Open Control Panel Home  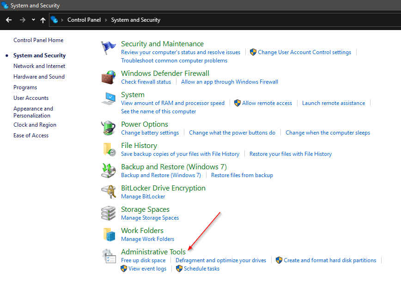pyautogui.click(x=38, y=40)
